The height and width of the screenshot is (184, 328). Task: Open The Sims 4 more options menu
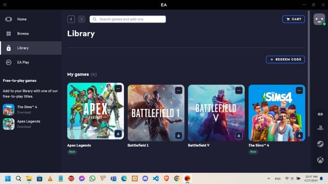[x=299, y=91]
